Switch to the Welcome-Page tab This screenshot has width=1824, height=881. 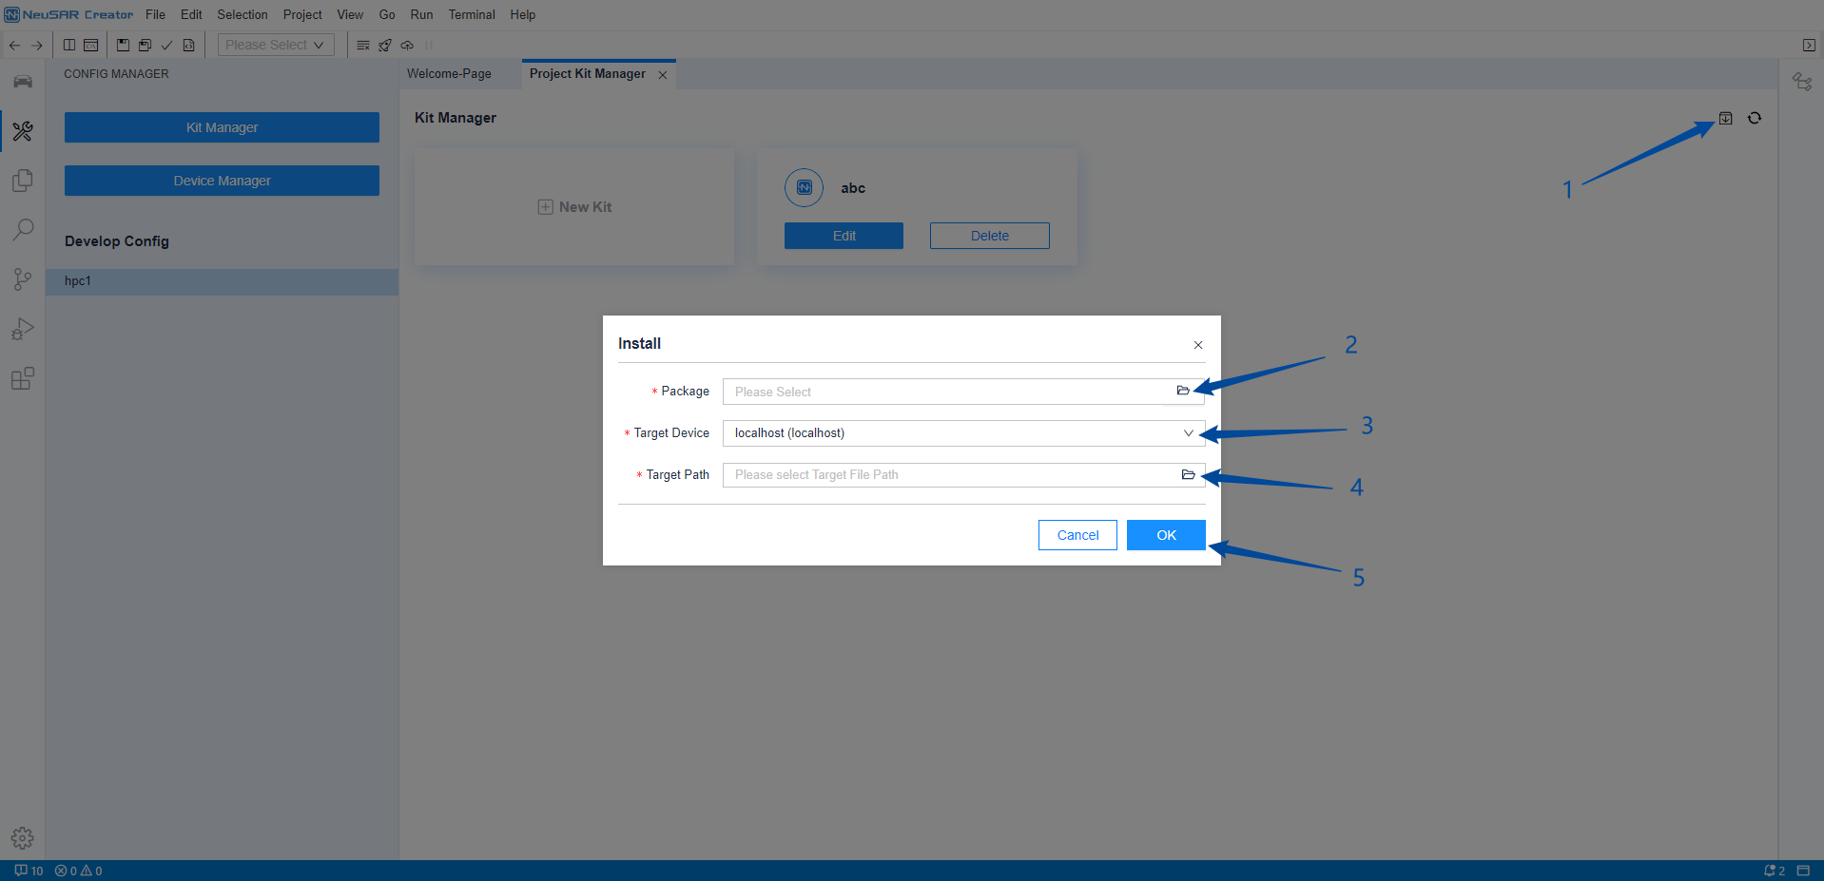pyautogui.click(x=449, y=74)
